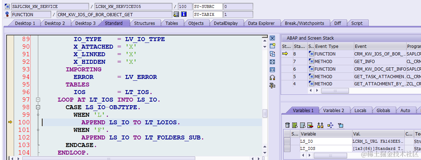Click the trash icon in Variables toolbar
The width and height of the screenshot is (421, 160).
coord(288,125)
